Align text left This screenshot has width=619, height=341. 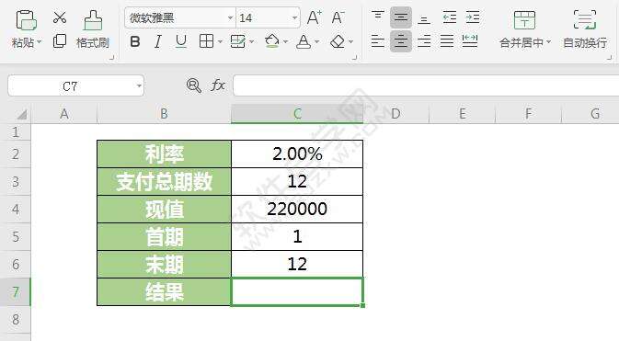coord(378,41)
